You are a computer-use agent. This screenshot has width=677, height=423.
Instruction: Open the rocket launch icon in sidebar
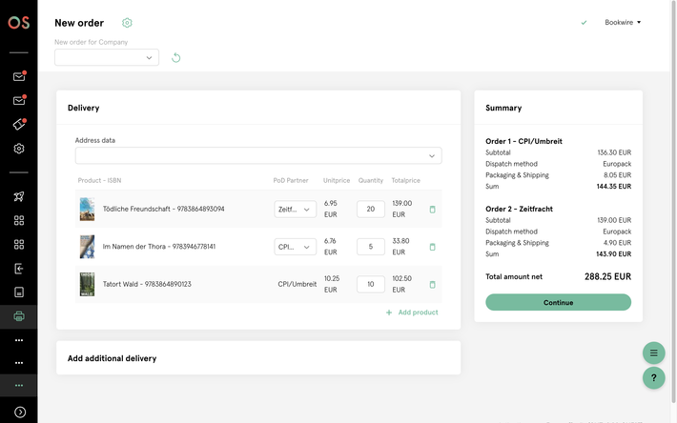click(x=18, y=197)
